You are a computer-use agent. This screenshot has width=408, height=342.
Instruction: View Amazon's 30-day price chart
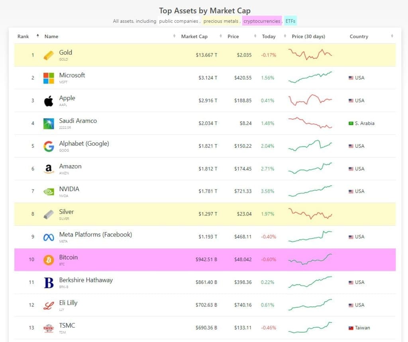310,168
